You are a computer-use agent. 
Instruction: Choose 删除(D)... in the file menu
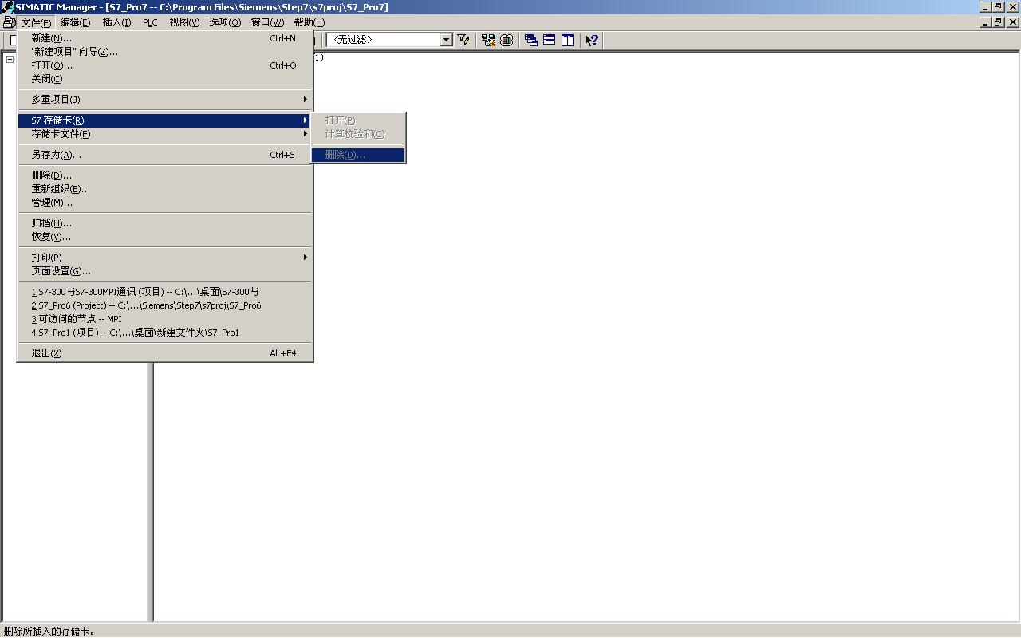[x=165, y=175]
